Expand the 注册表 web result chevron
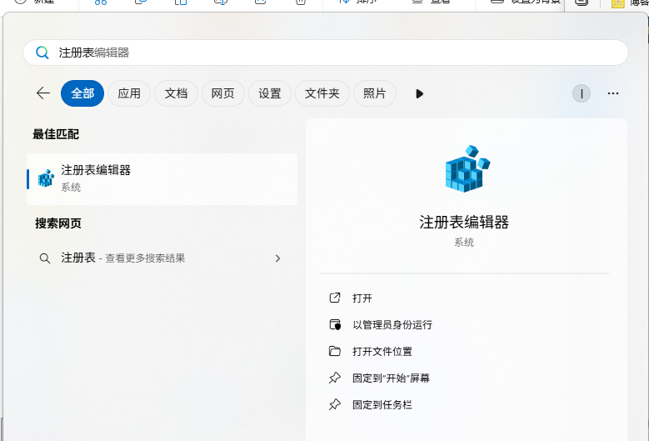The height and width of the screenshot is (441, 649). [x=277, y=258]
